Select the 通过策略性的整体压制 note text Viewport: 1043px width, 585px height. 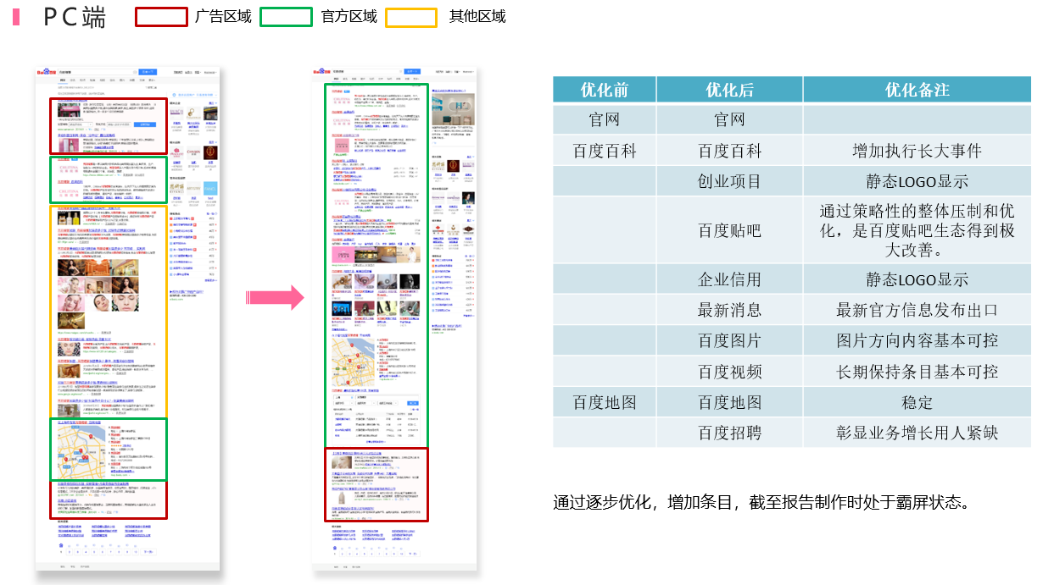click(x=918, y=230)
